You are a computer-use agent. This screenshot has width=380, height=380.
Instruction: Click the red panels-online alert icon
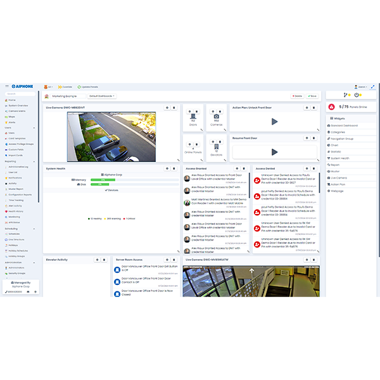click(x=331, y=106)
